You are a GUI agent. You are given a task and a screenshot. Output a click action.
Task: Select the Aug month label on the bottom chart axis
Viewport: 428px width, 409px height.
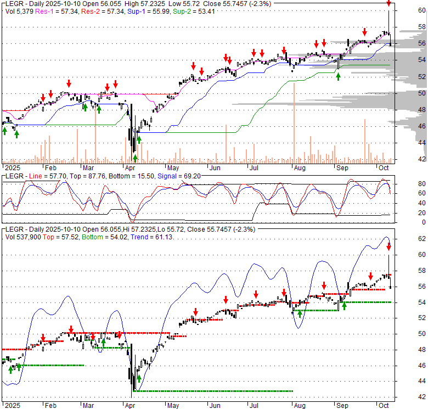tap(299, 405)
